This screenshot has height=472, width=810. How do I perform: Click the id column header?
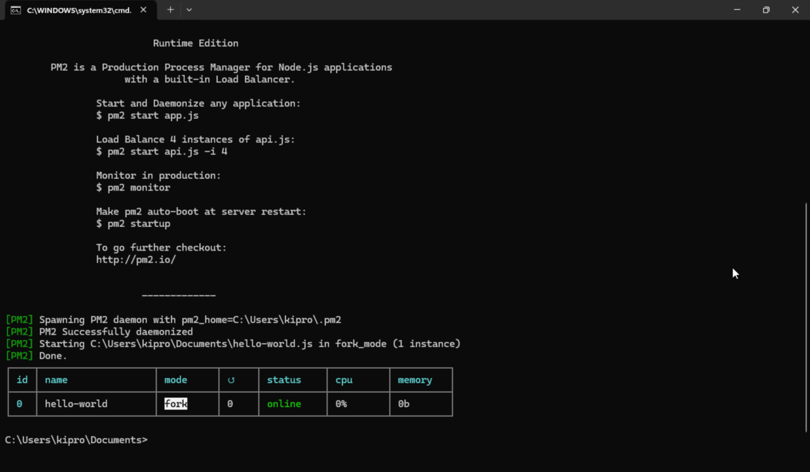pyautogui.click(x=22, y=380)
